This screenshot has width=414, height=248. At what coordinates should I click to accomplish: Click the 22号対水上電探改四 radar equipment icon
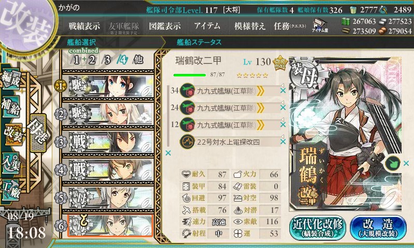pos(187,142)
